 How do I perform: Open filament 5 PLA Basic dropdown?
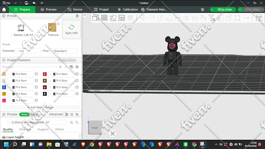[x=20, y=87]
